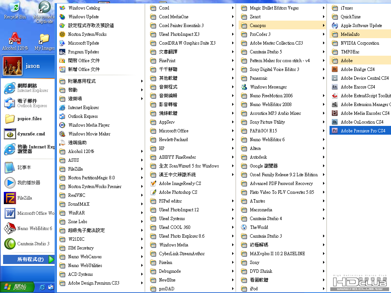Click Windows Messenger icon
The width and height of the screenshot is (391, 293).
244,87
